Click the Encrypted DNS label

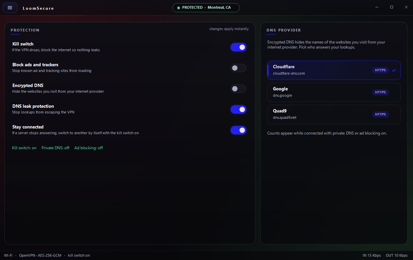pos(28,85)
